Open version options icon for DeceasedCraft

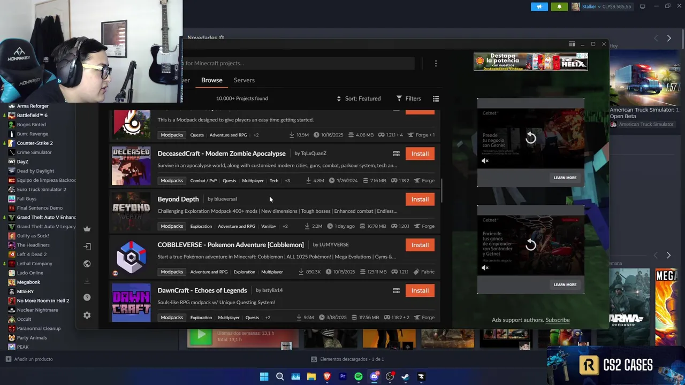click(397, 153)
